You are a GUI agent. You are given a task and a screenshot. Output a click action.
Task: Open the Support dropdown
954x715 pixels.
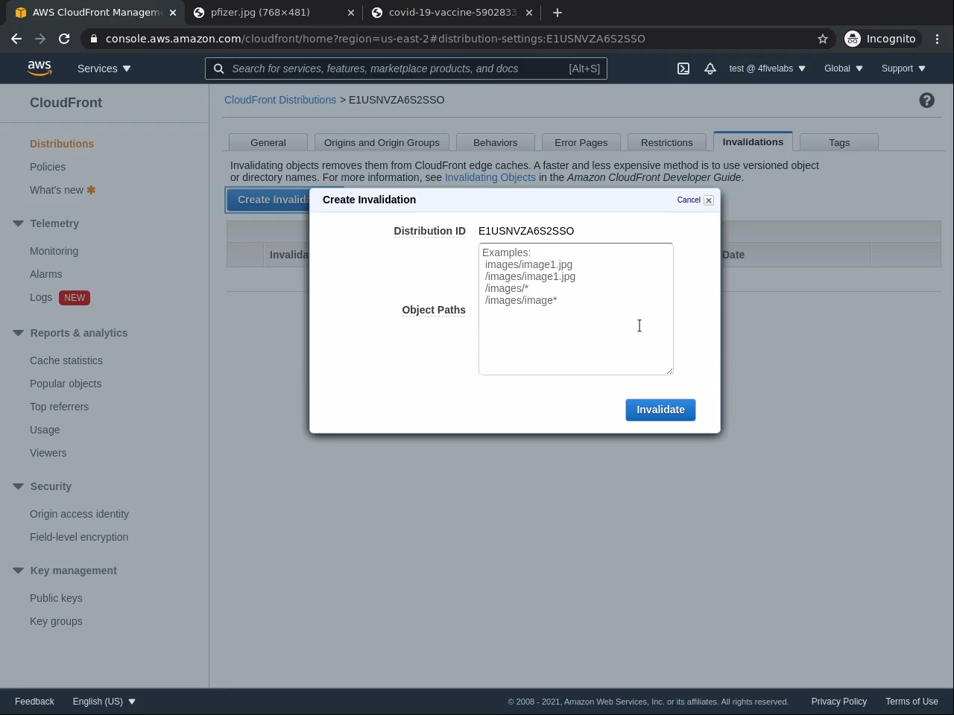(903, 69)
